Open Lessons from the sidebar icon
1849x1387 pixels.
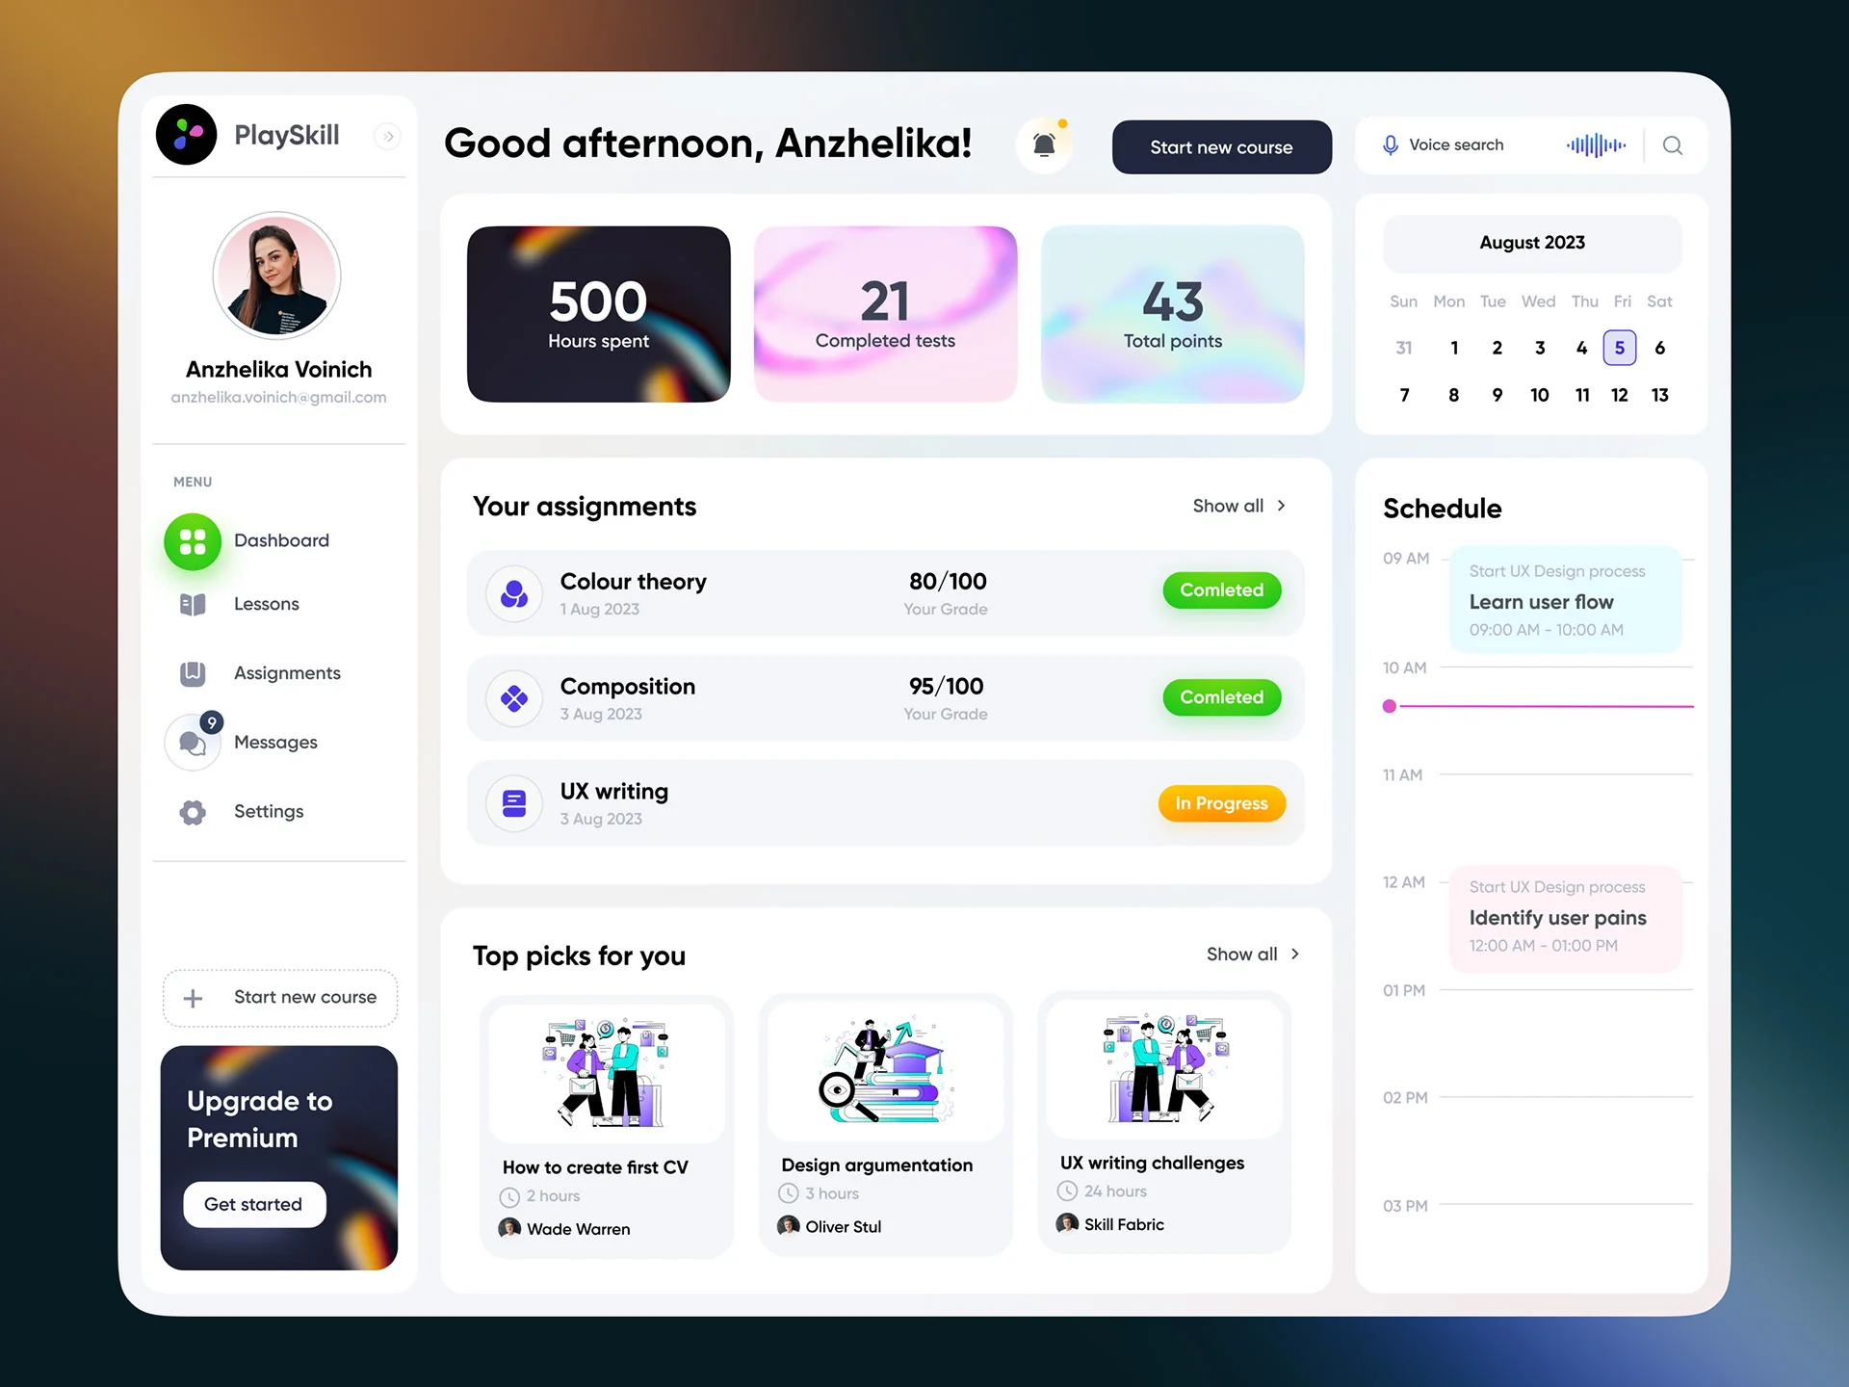point(193,604)
